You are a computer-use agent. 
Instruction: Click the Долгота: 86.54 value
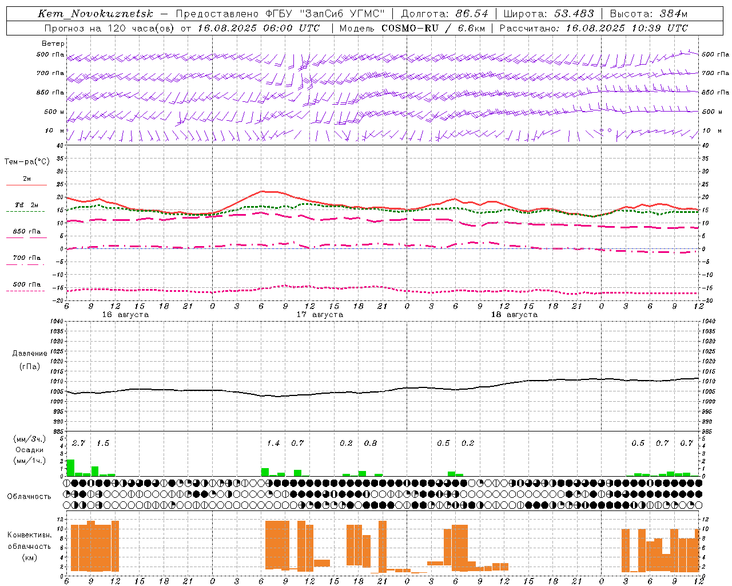click(x=444, y=14)
